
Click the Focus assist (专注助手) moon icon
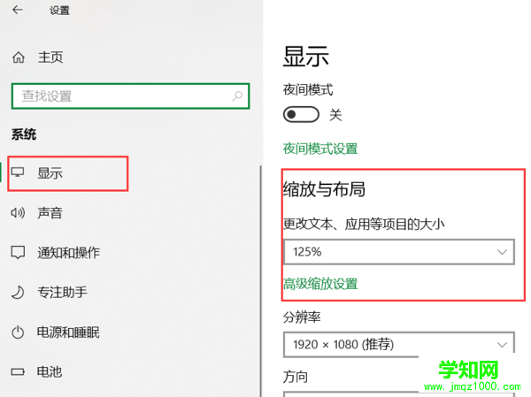pos(18,293)
